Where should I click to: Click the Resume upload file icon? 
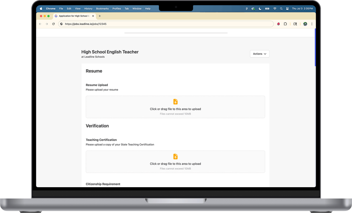[x=175, y=102]
